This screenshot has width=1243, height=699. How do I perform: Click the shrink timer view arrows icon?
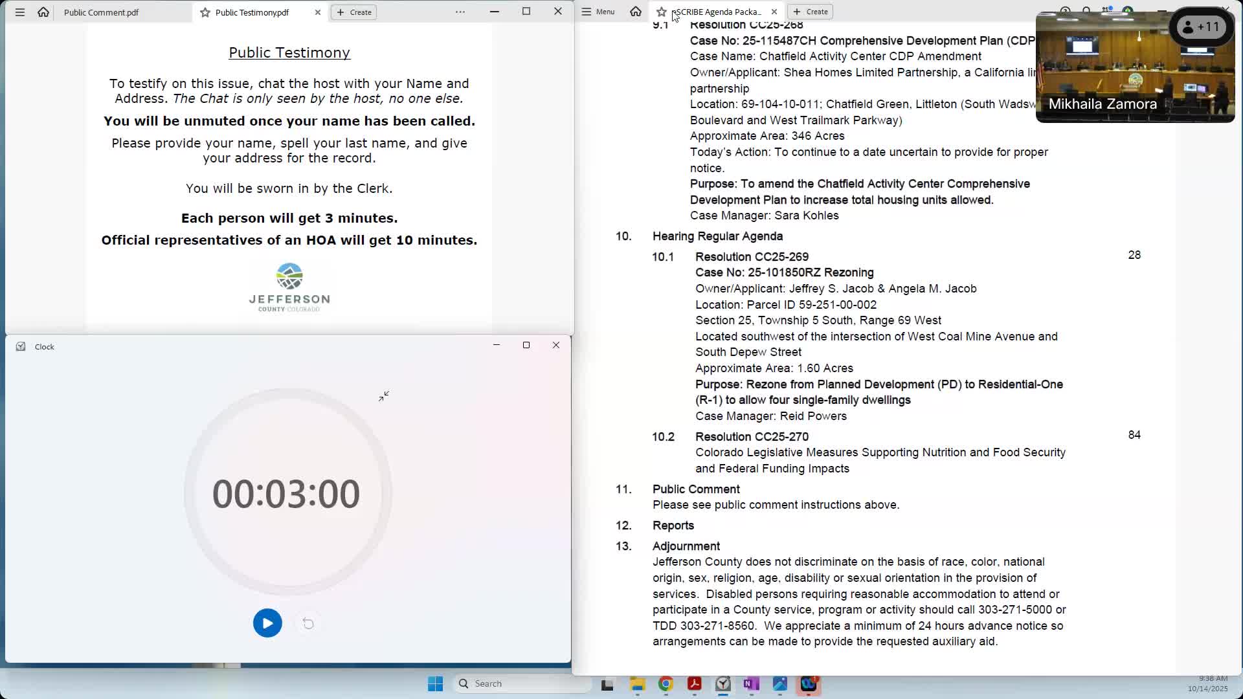pyautogui.click(x=384, y=396)
